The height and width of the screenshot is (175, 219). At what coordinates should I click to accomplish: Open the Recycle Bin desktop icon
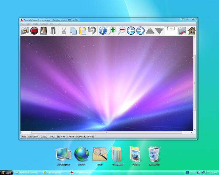154,156
